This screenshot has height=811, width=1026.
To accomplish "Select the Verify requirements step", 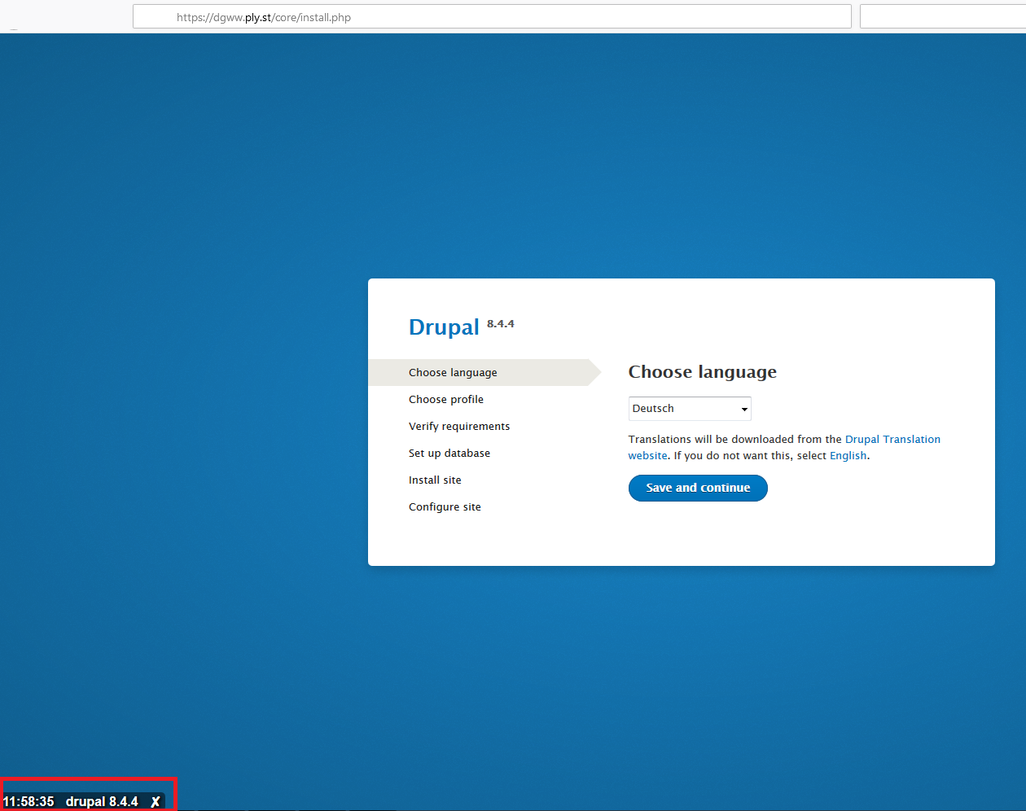I will tap(459, 427).
